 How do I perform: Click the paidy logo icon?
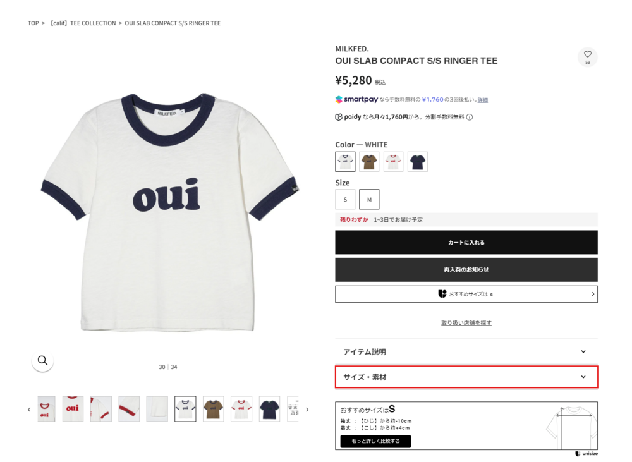pos(339,117)
